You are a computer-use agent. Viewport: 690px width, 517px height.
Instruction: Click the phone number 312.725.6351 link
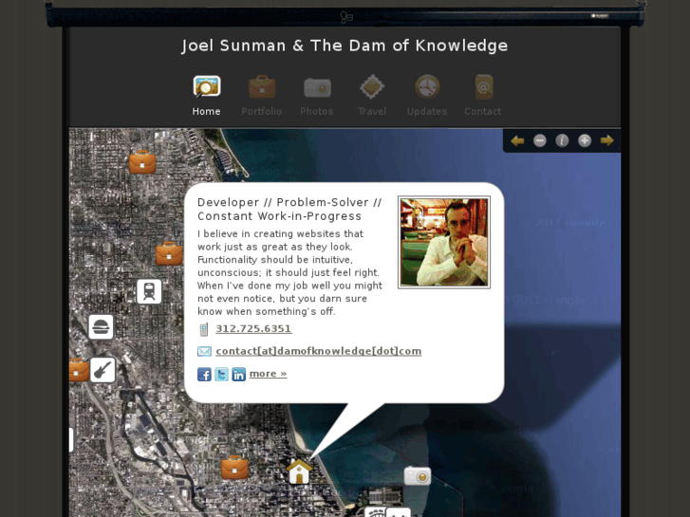pyautogui.click(x=253, y=328)
